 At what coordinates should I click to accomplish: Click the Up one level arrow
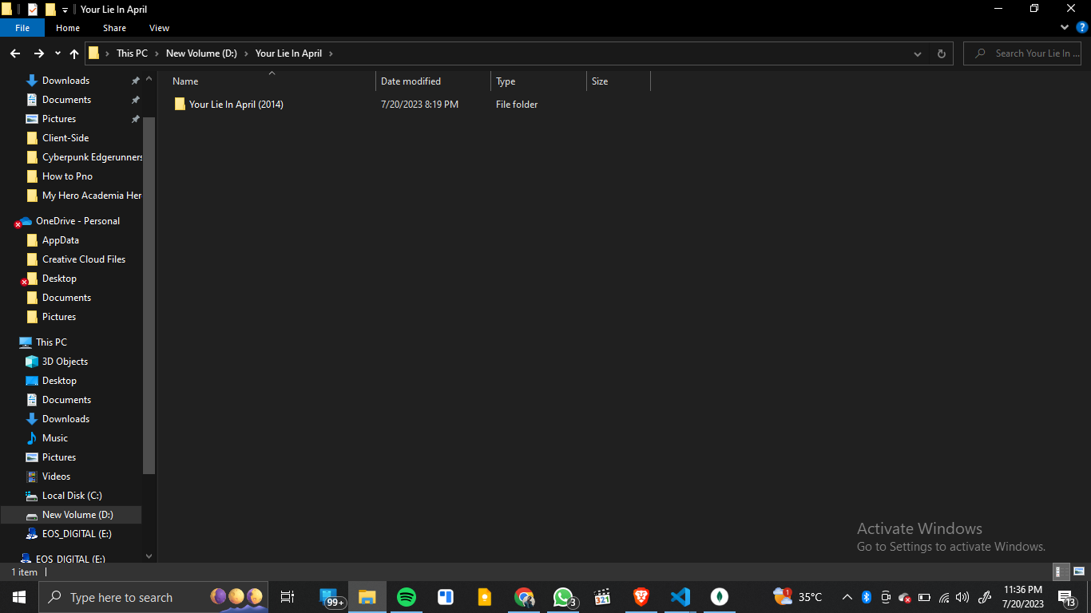[74, 53]
